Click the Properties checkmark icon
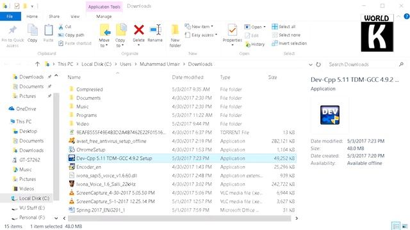 tap(232, 30)
